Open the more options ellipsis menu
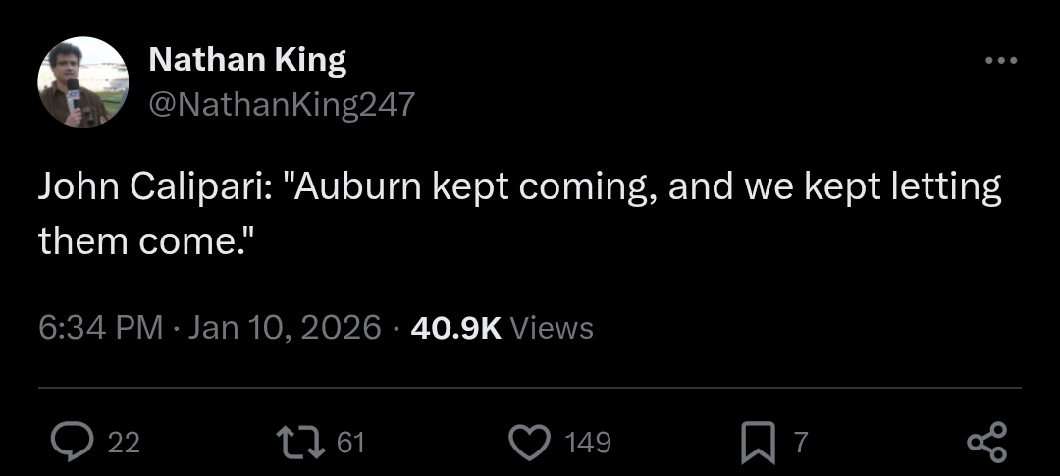 1000,61
